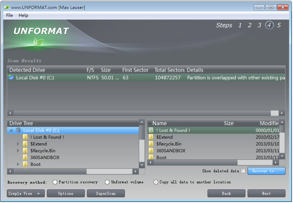Click the Details column header
The image size is (293, 203).
[x=195, y=70]
